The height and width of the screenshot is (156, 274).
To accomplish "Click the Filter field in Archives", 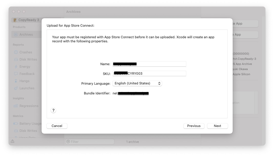I will [90, 142].
